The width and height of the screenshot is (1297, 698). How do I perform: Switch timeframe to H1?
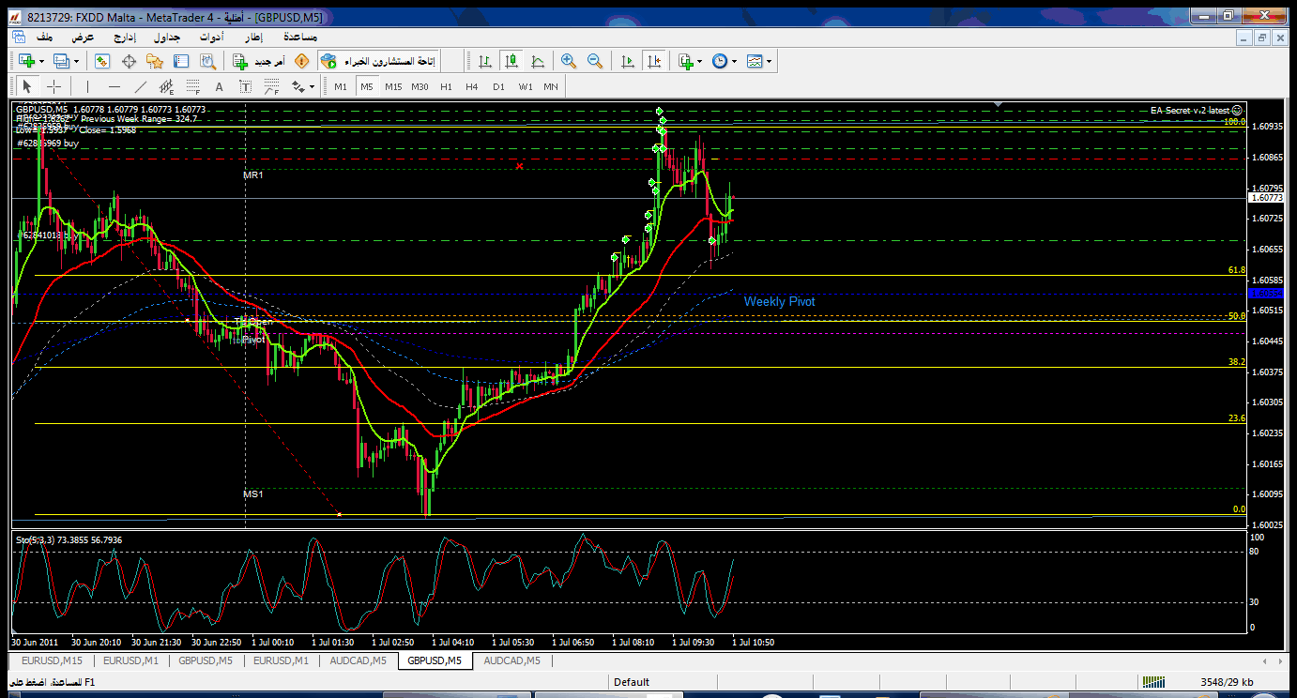click(x=446, y=86)
